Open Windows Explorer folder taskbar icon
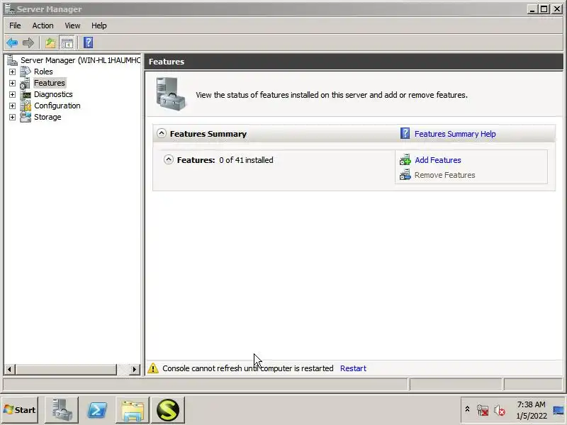The width and height of the screenshot is (567, 425). (133, 410)
